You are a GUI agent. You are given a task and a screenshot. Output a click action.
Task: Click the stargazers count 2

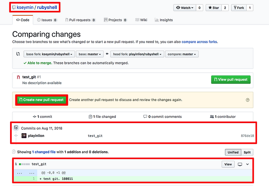point(225,8)
